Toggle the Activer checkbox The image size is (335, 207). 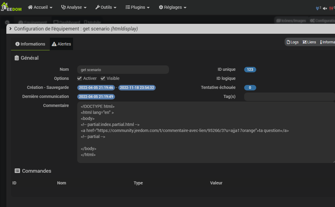pyautogui.click(x=80, y=78)
